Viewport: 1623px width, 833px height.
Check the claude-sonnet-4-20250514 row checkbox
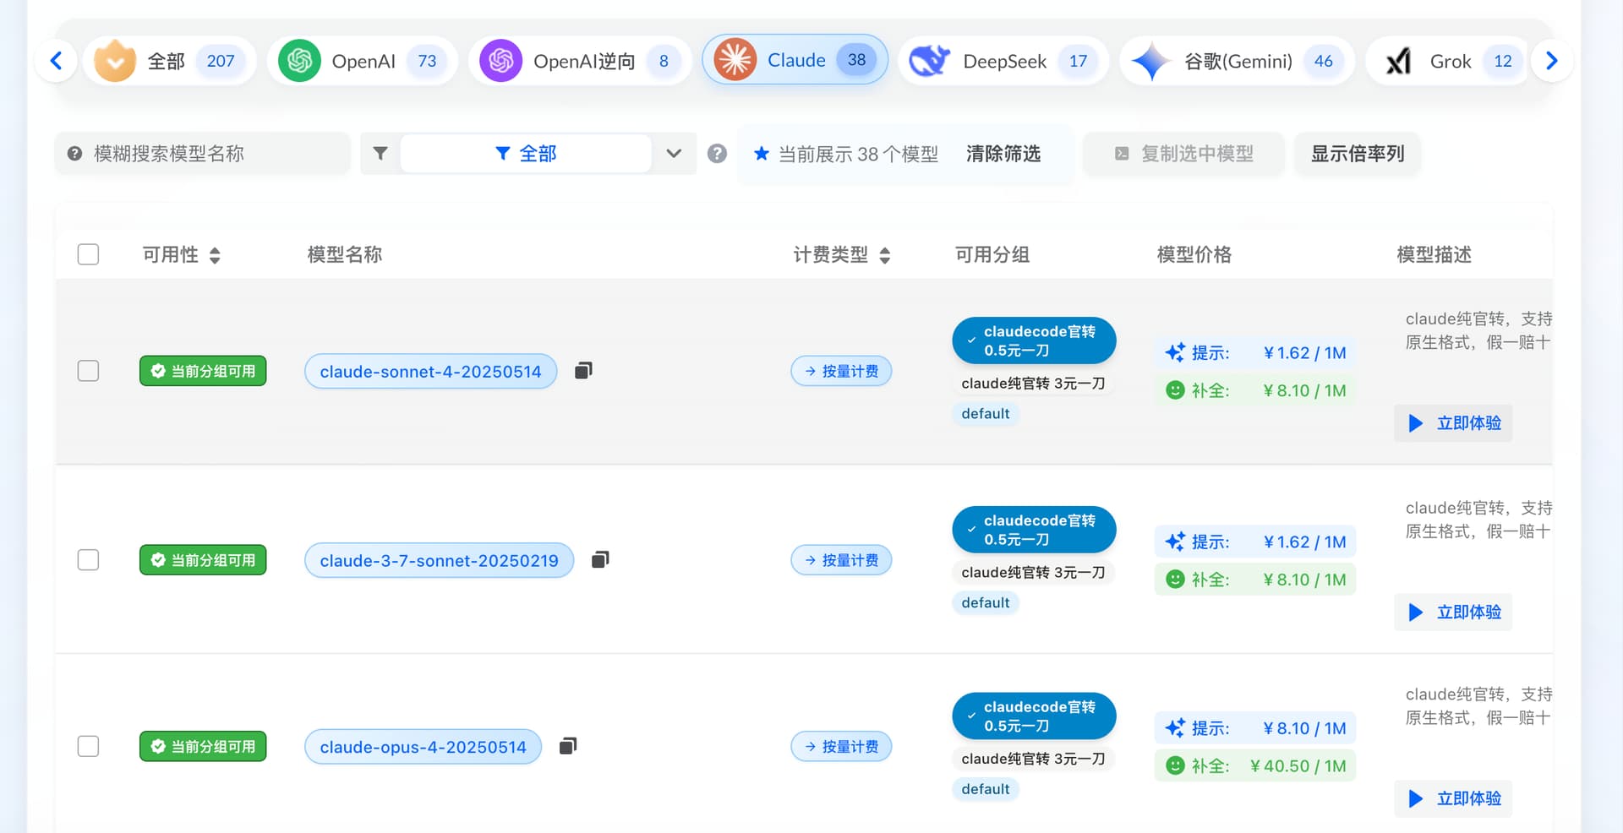tap(88, 371)
